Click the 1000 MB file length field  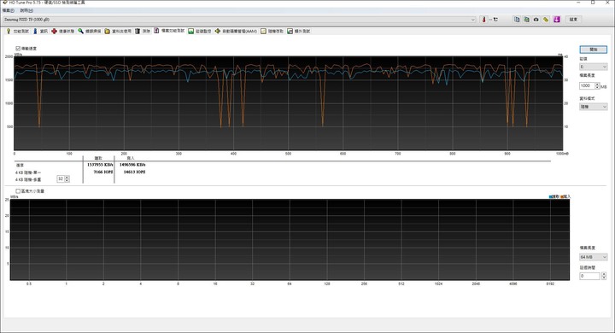587,85
